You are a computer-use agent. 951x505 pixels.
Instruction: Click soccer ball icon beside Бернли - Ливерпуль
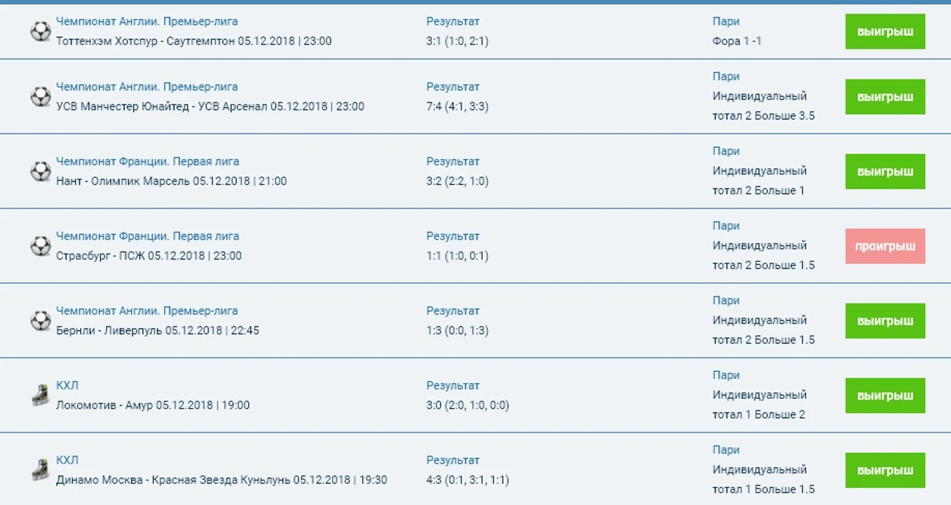40,321
